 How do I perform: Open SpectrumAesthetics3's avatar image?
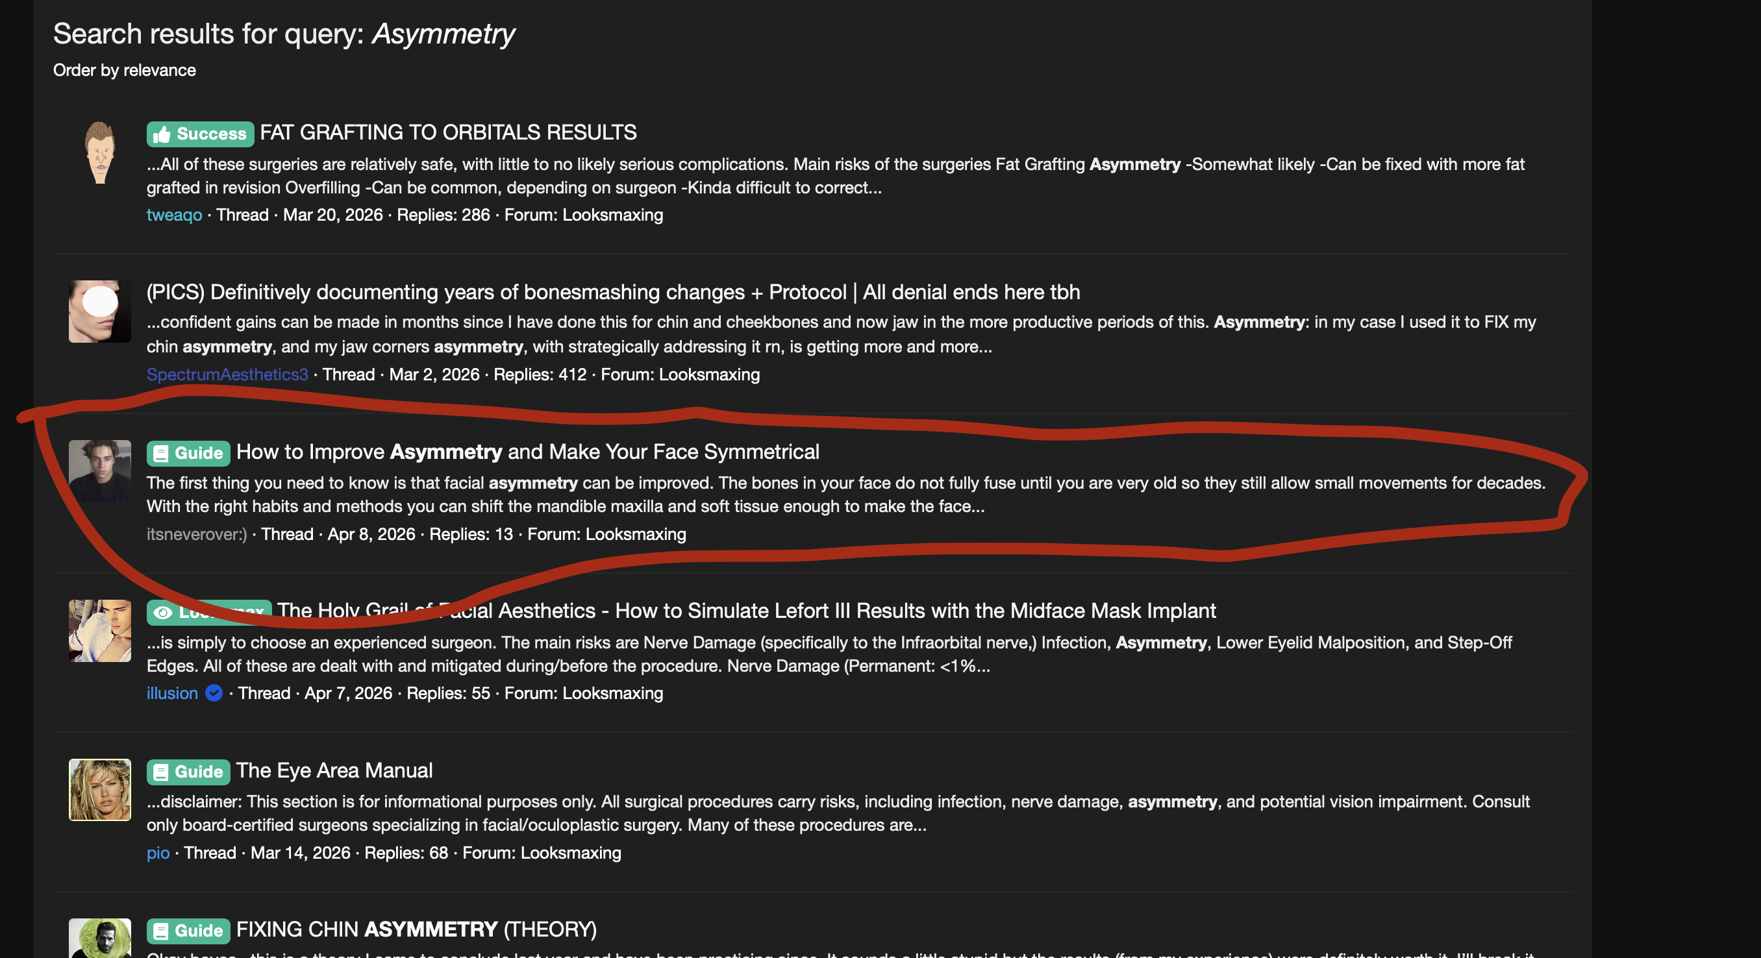tap(100, 312)
